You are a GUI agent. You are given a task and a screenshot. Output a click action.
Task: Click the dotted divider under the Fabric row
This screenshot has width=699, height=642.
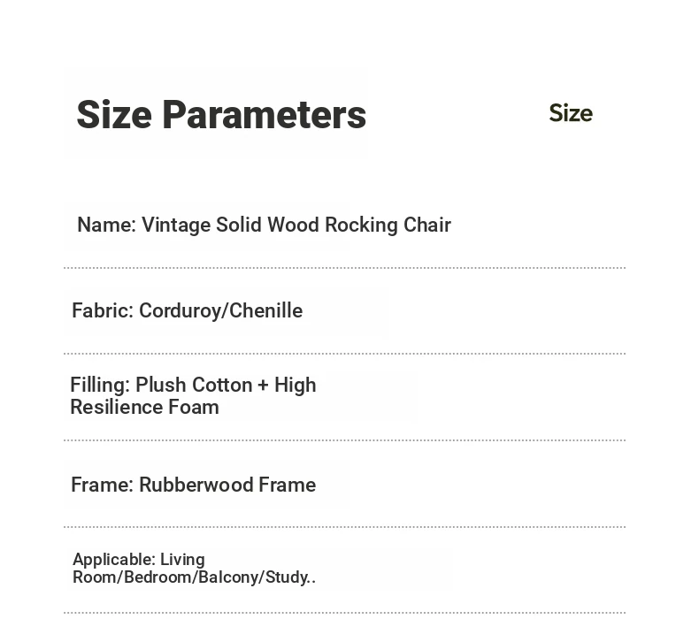click(x=344, y=354)
